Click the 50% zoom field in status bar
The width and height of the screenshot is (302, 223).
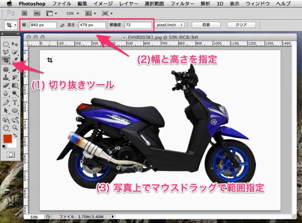[x=34, y=217]
